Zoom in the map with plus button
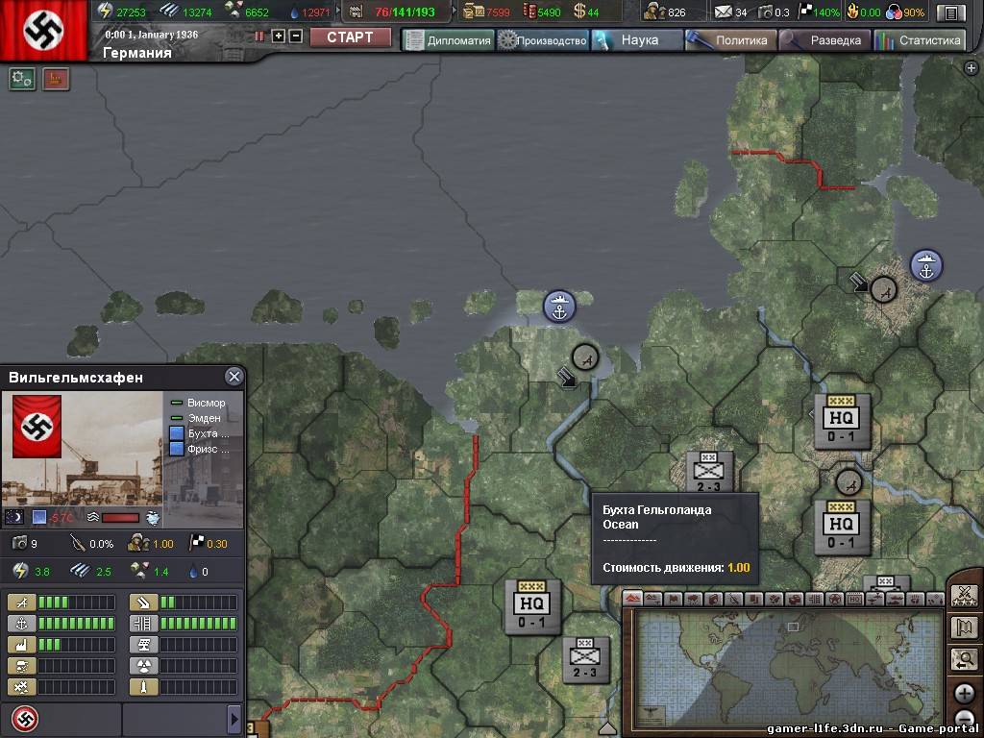984x738 pixels. click(965, 694)
